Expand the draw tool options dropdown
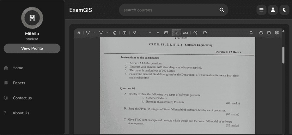This screenshot has width=292, height=135. (x=107, y=33)
